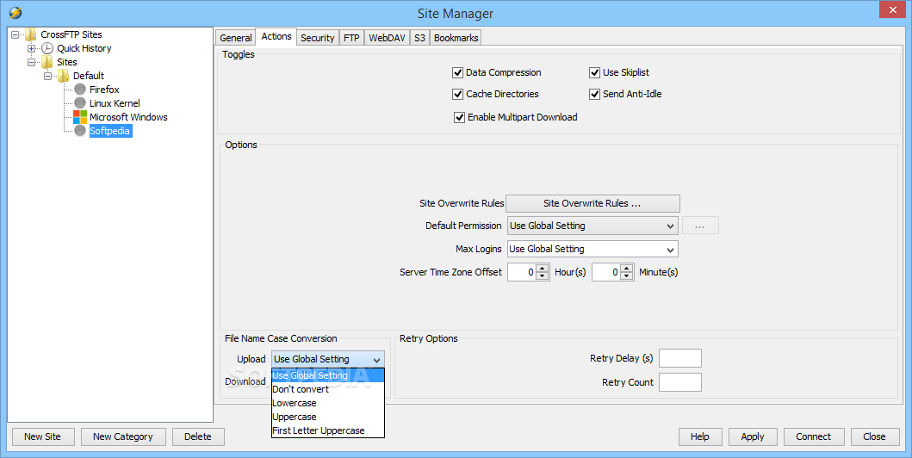This screenshot has height=458, width=912.
Task: Toggle the Data Compression checkbox
Action: coord(458,72)
